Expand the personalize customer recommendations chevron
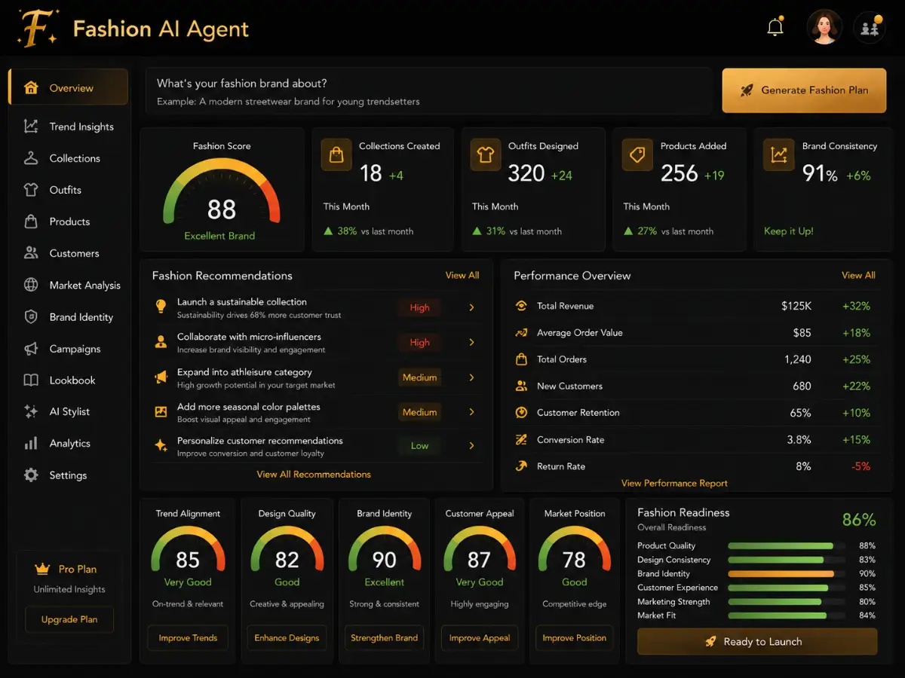 [472, 446]
